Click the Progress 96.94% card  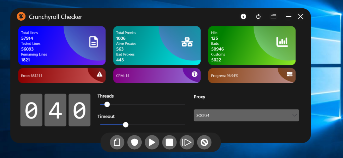click(252, 75)
